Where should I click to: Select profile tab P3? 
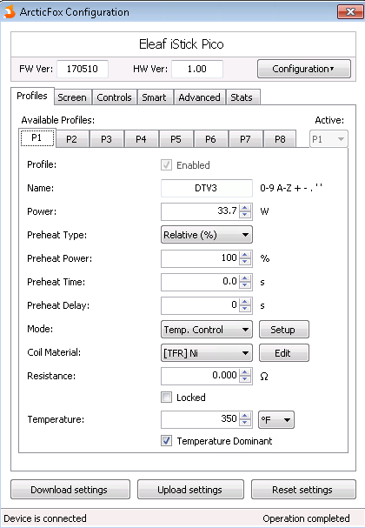(106, 139)
